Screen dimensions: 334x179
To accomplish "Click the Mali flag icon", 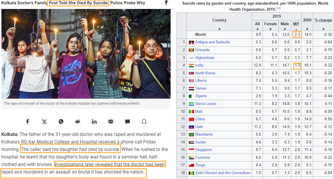I will [x=191, y=112].
